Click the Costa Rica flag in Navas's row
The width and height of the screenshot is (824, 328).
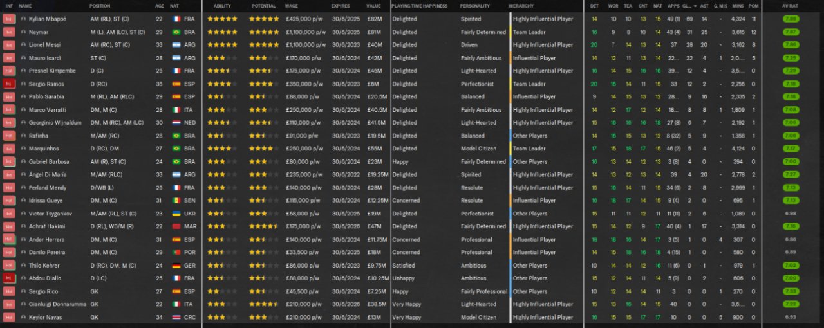(x=176, y=317)
